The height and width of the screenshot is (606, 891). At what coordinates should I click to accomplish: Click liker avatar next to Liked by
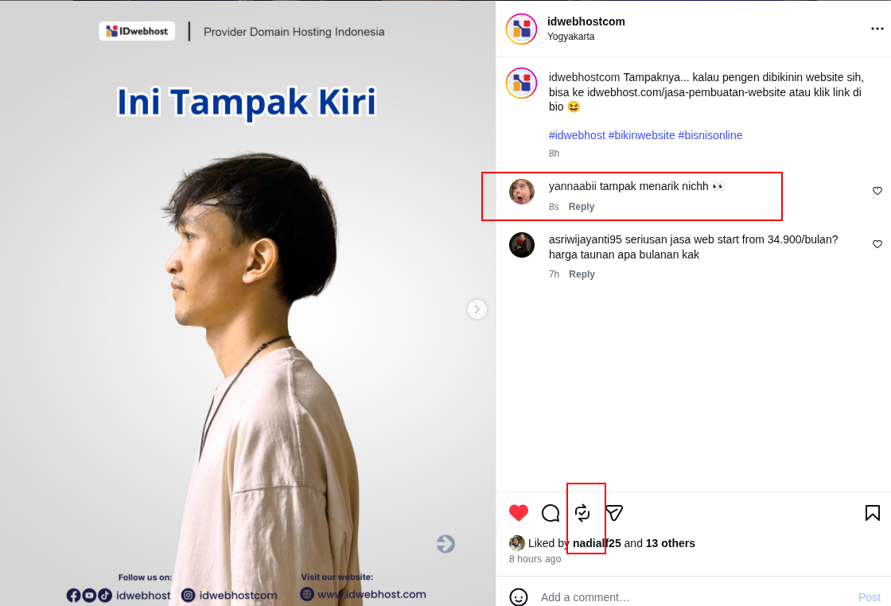[x=516, y=543]
